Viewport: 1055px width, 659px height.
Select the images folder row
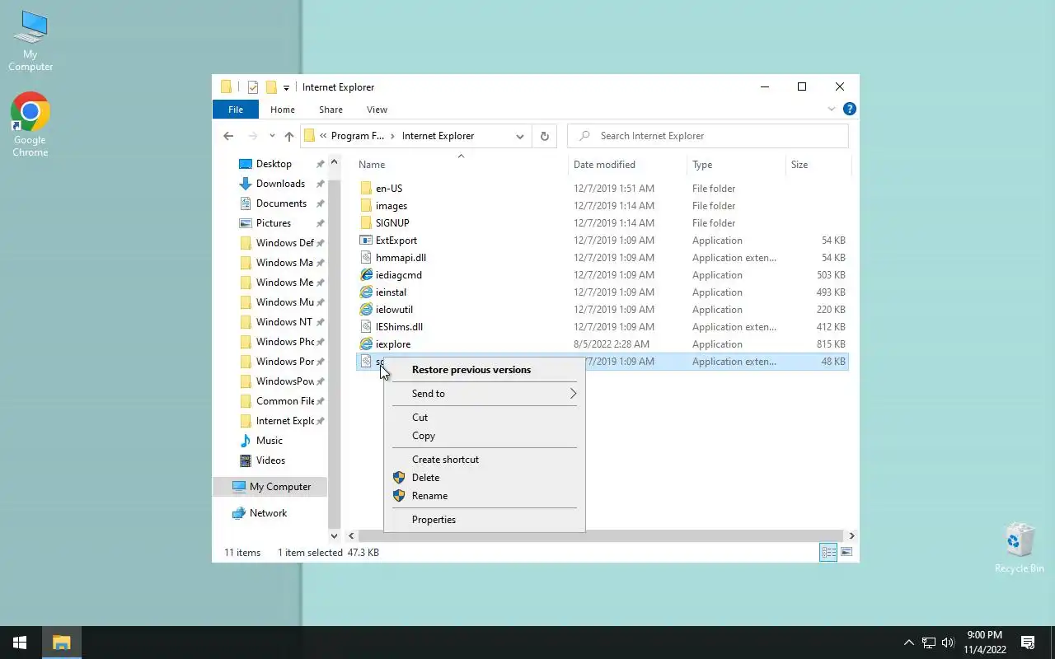[603, 206]
